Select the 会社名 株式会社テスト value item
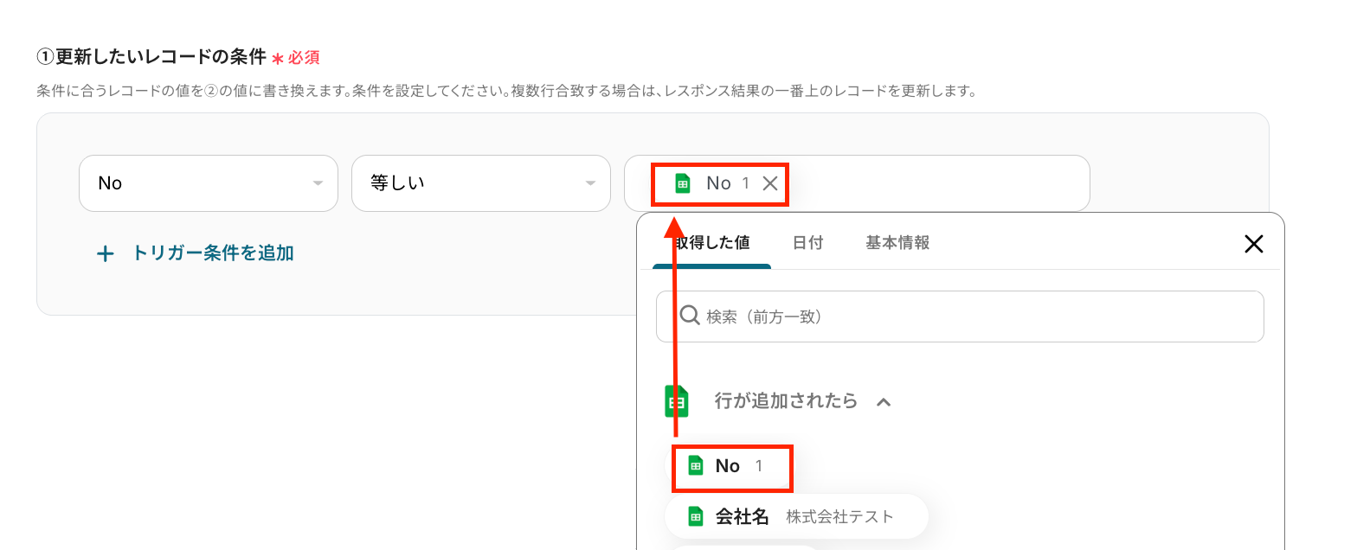1357x550 pixels. [796, 517]
